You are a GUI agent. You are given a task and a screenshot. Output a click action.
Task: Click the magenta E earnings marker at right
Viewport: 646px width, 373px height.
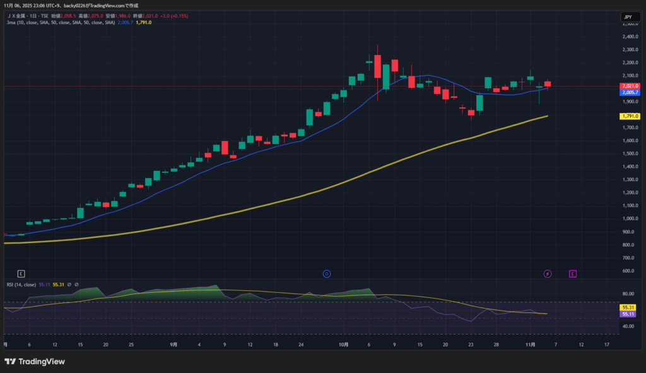573,273
